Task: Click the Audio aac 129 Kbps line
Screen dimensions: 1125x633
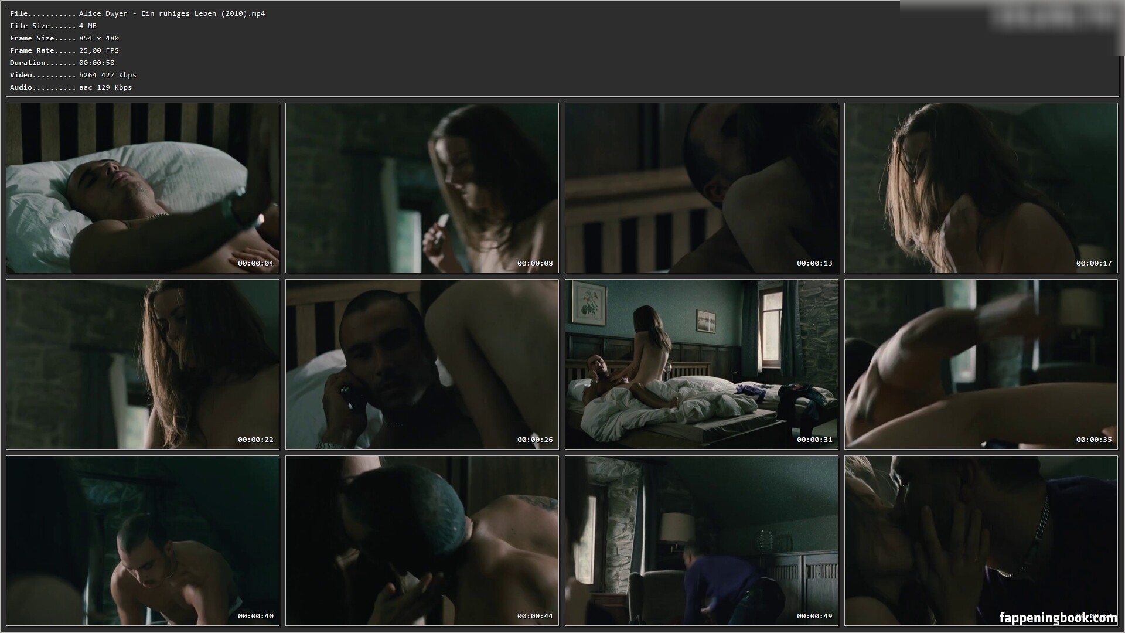Action: tap(71, 87)
